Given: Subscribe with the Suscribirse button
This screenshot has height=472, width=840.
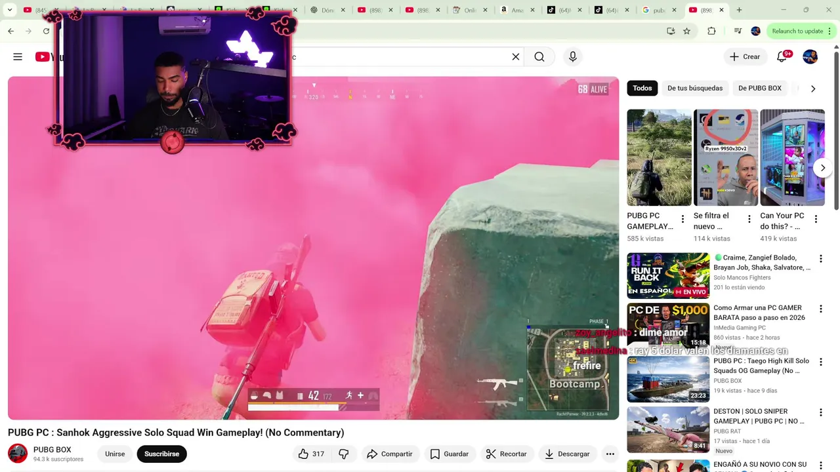Looking at the screenshot, I should [x=161, y=454].
